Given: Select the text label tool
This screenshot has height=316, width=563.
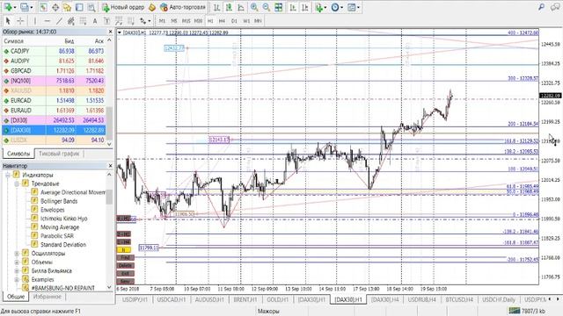Looking at the screenshot, I should point(106,21).
